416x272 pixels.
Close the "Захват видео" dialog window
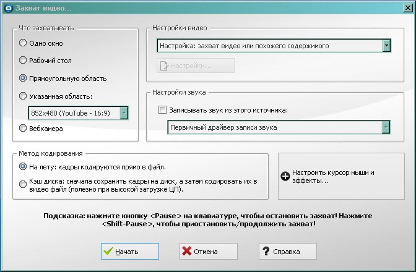(x=408, y=8)
